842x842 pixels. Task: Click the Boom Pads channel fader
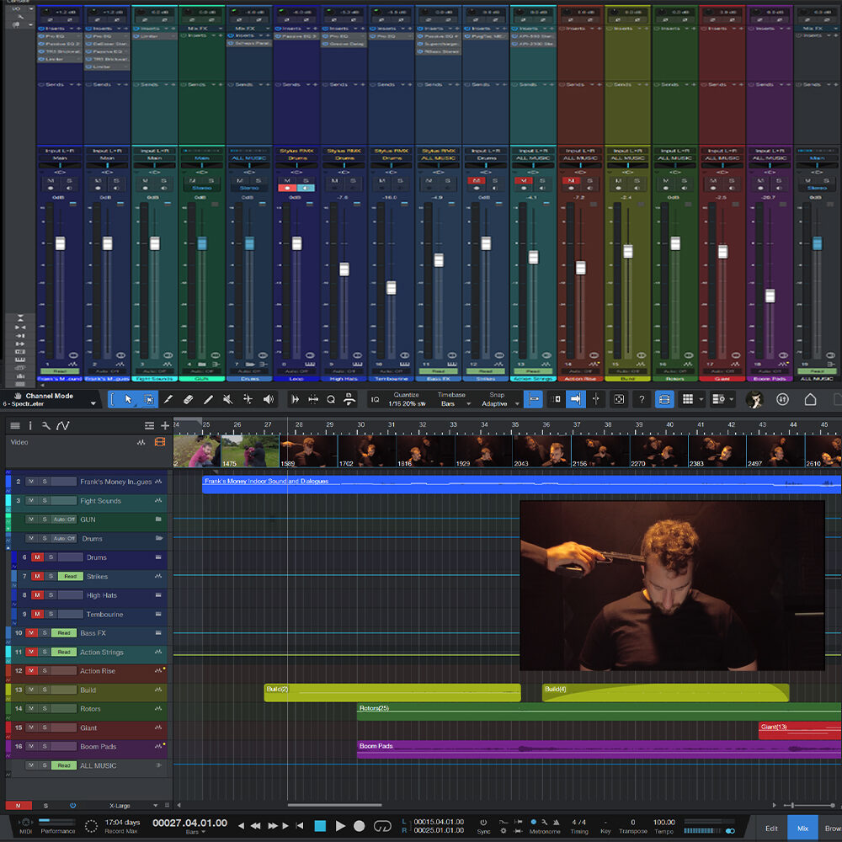click(770, 296)
